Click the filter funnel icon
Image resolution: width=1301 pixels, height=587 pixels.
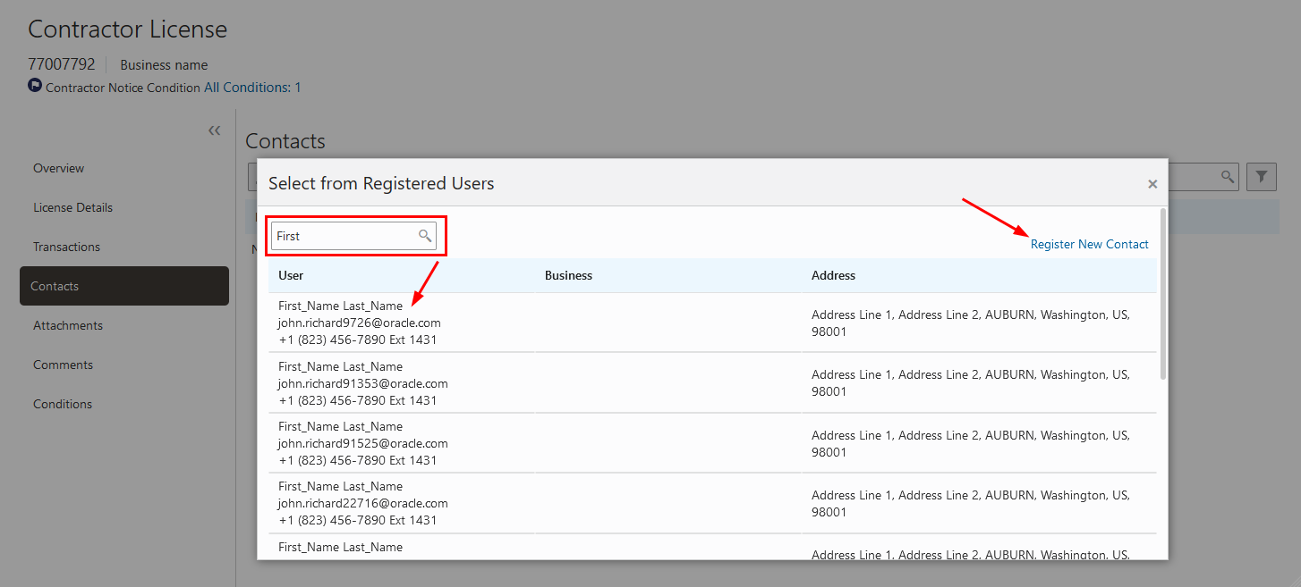[x=1261, y=177]
